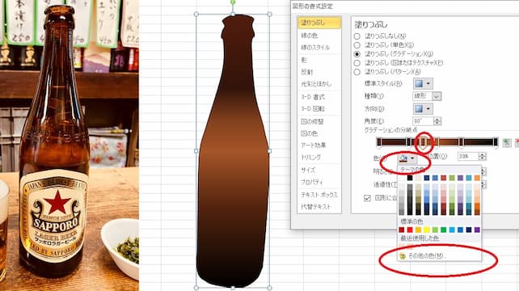Pick red theme color in top row
The image size is (519, 291).
pos(444,178)
